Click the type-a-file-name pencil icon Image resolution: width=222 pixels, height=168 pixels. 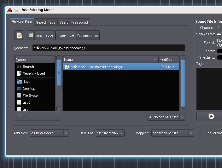pyautogui.click(x=19, y=36)
